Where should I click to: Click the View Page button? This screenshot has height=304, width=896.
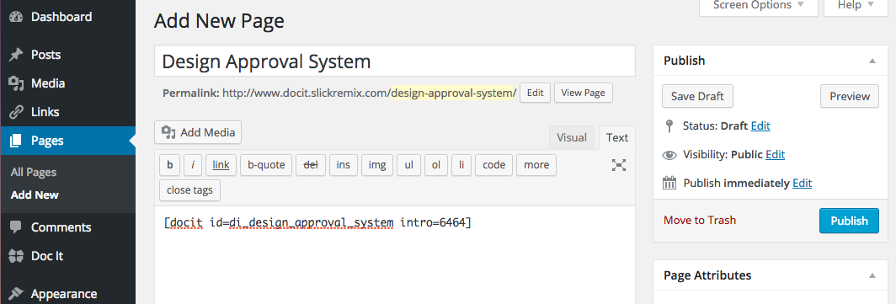tap(584, 93)
